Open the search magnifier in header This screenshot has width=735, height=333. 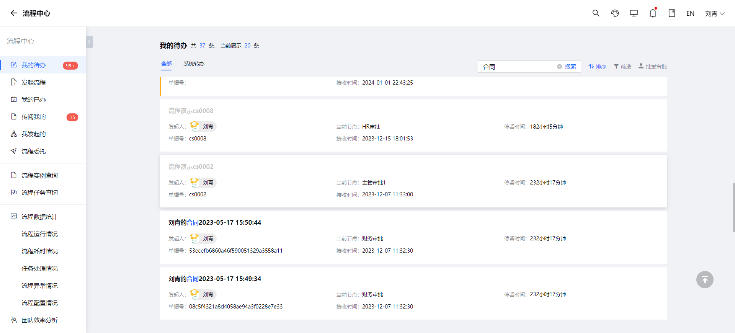coord(596,13)
